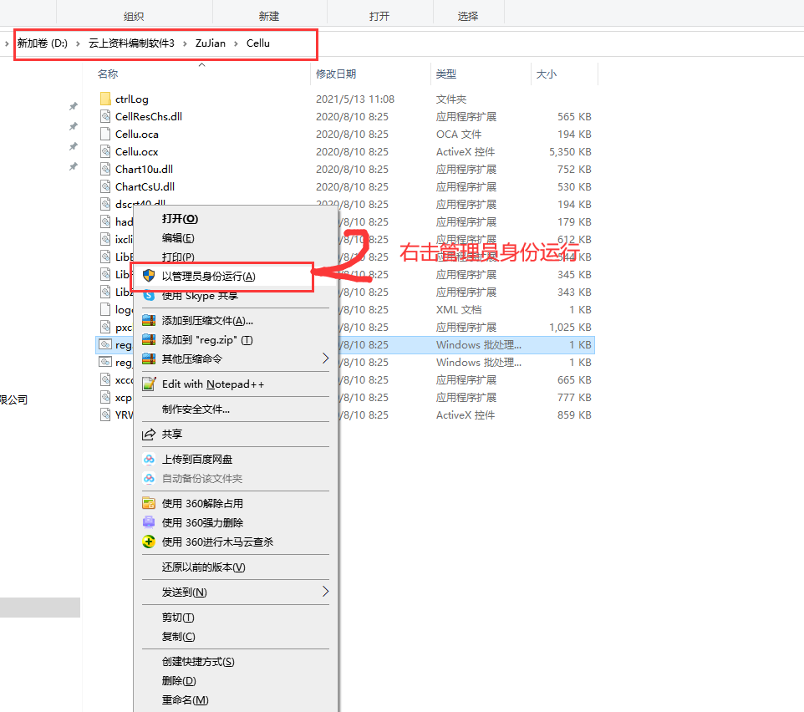Click the Skype icon in context menu
804x712 pixels.
coord(149,295)
